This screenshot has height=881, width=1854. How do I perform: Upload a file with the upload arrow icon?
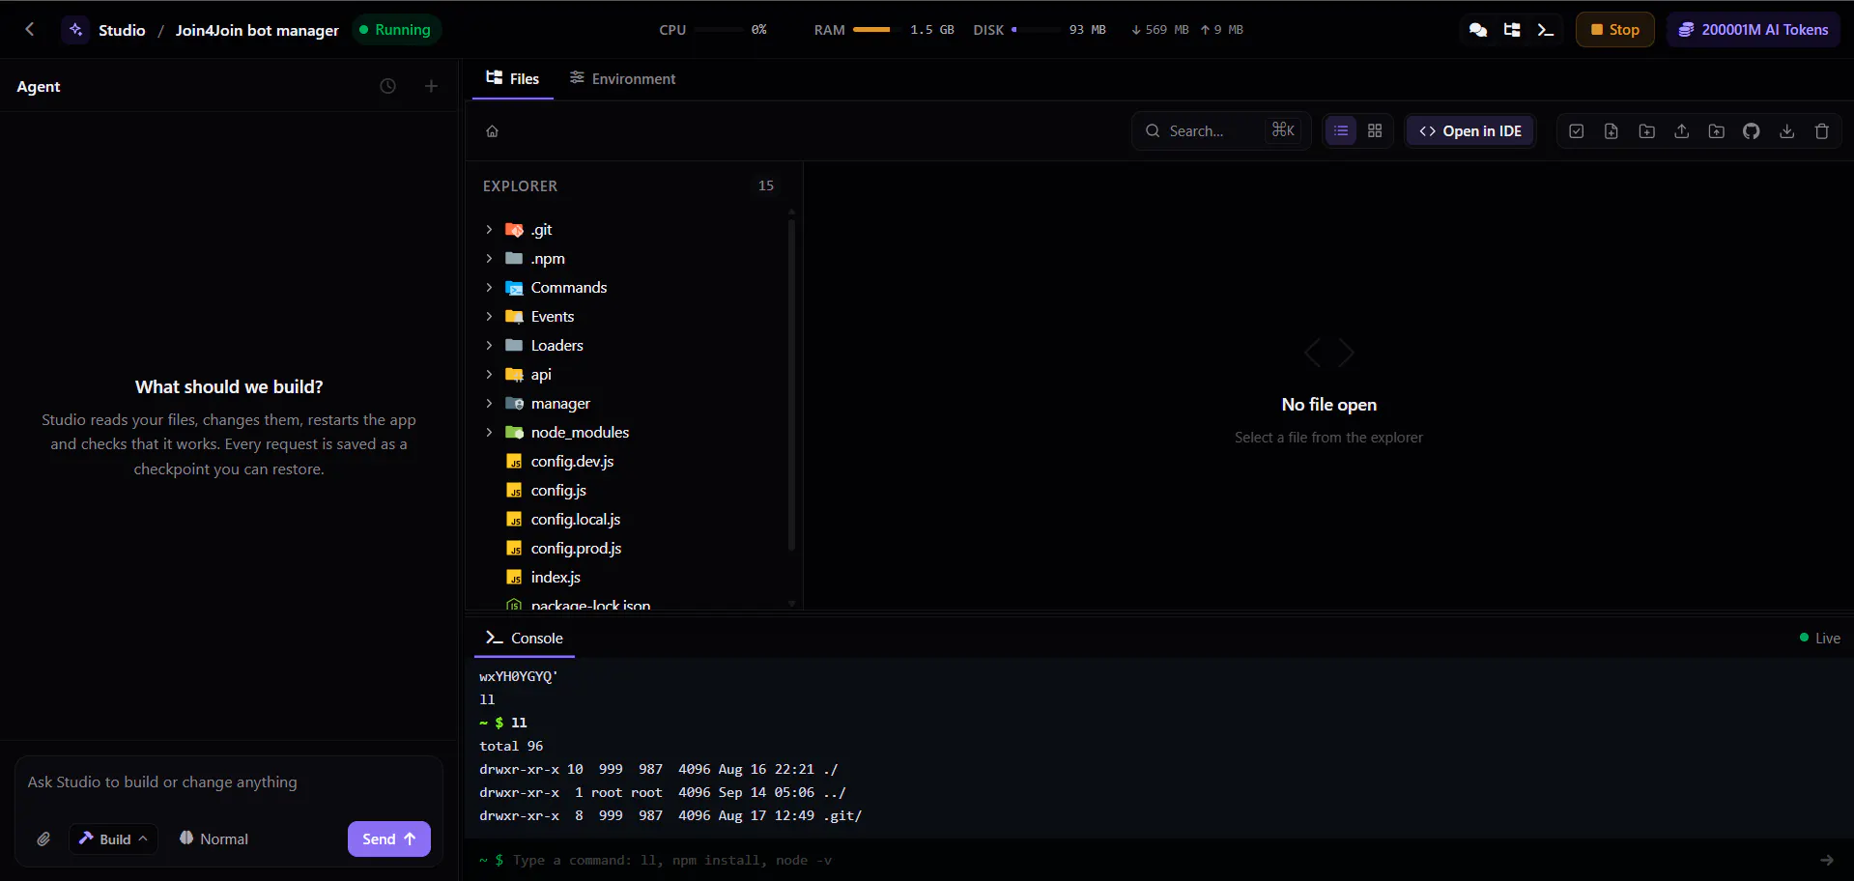point(1682,131)
